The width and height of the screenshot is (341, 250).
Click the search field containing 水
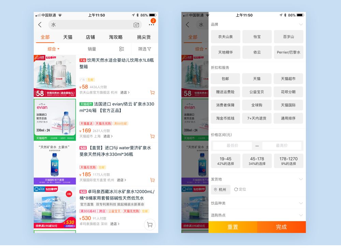coord(95,25)
